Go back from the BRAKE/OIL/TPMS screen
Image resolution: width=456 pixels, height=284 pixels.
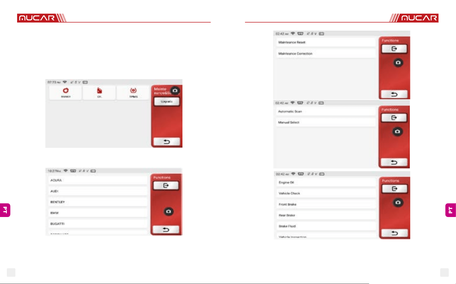tap(167, 142)
